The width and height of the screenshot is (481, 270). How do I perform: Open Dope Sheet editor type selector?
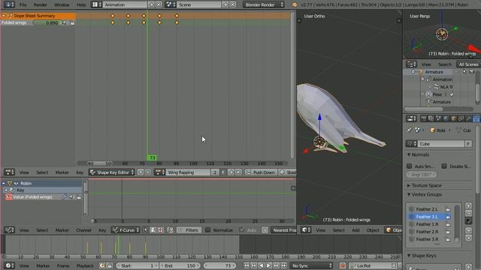point(9,172)
